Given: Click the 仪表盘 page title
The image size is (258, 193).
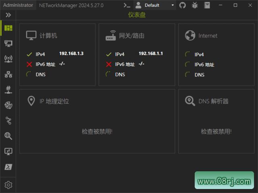Looking at the screenshot, I should coord(137,15).
